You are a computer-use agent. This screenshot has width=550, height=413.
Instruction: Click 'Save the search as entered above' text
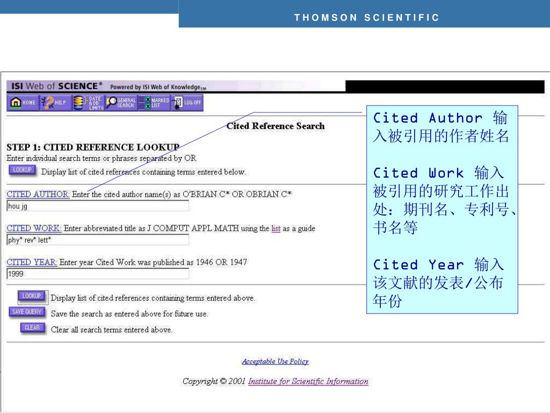pos(129,314)
